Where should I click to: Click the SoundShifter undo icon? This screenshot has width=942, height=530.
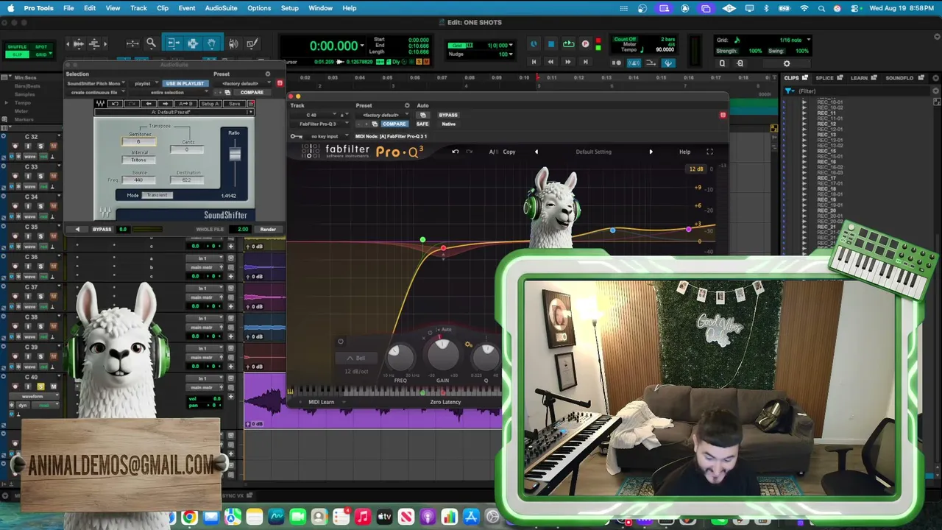coord(116,104)
